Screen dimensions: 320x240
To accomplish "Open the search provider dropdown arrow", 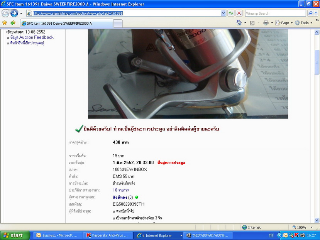I will 316,13.
